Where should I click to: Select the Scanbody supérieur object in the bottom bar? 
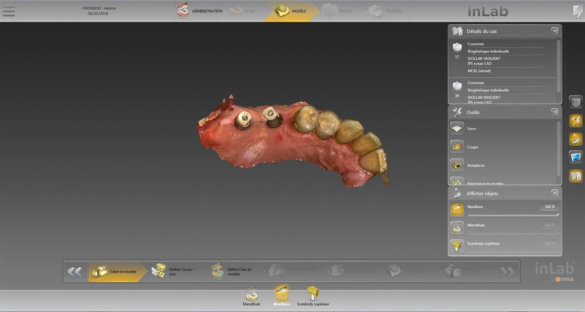(x=313, y=296)
